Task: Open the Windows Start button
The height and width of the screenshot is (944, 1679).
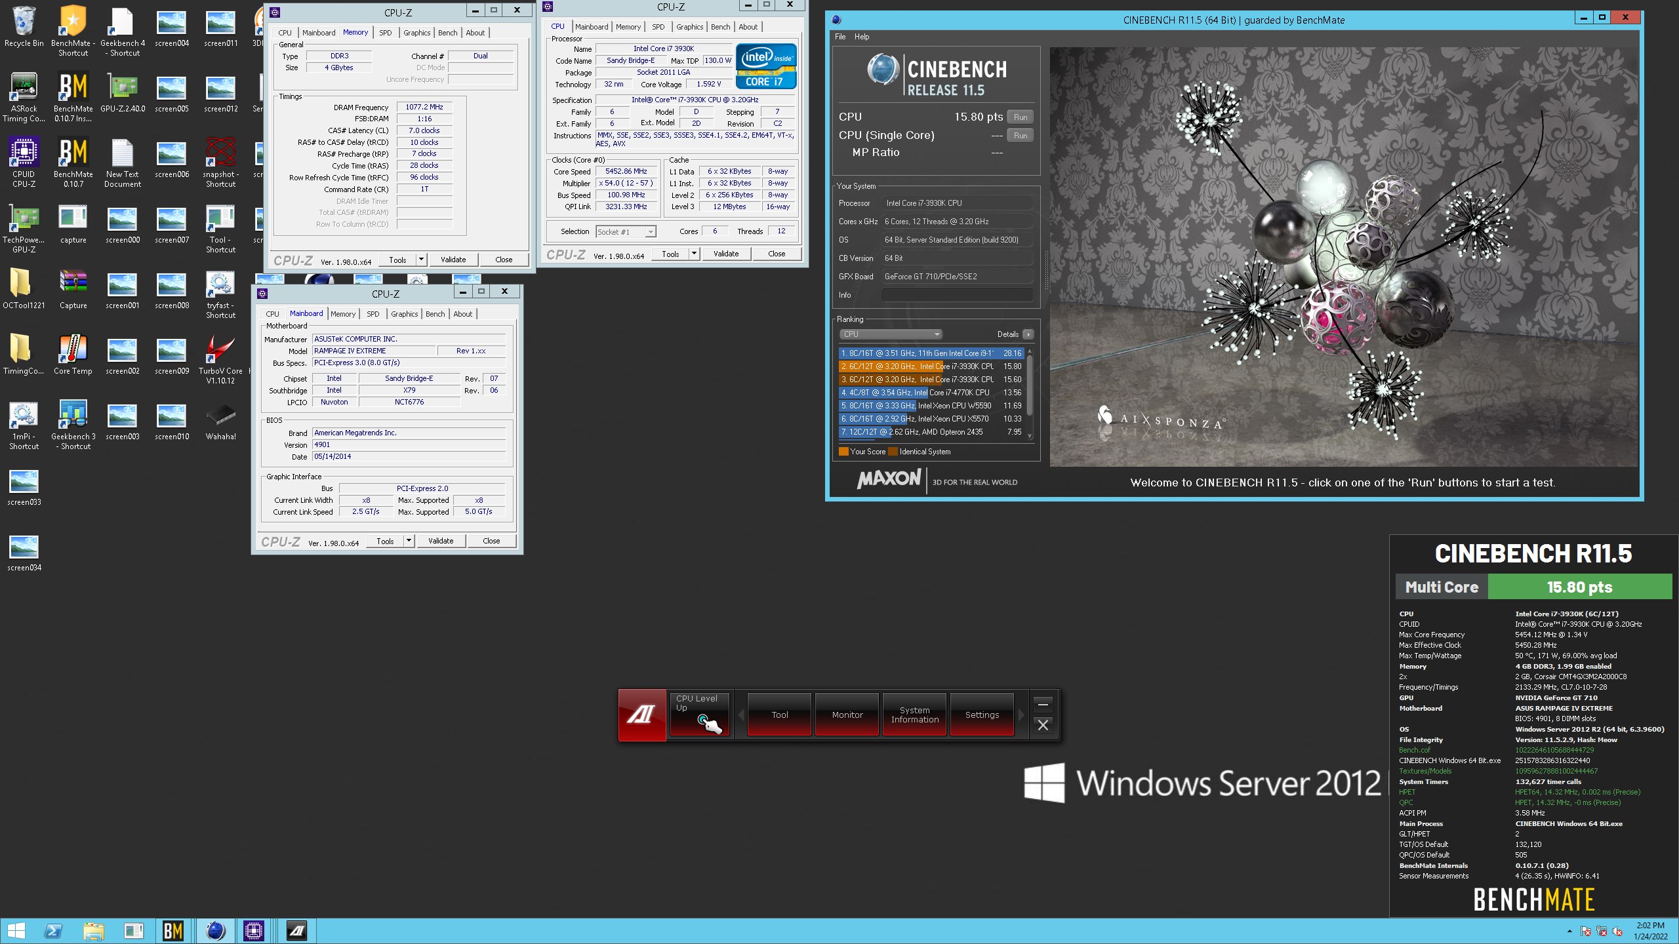Action: pyautogui.click(x=16, y=931)
